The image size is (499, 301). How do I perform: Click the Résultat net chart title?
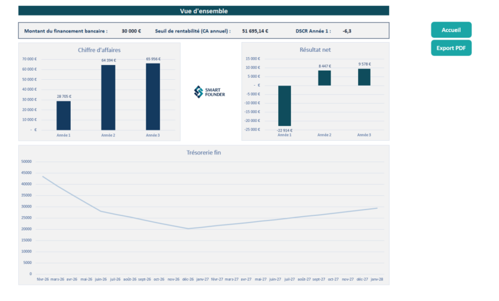click(x=315, y=50)
